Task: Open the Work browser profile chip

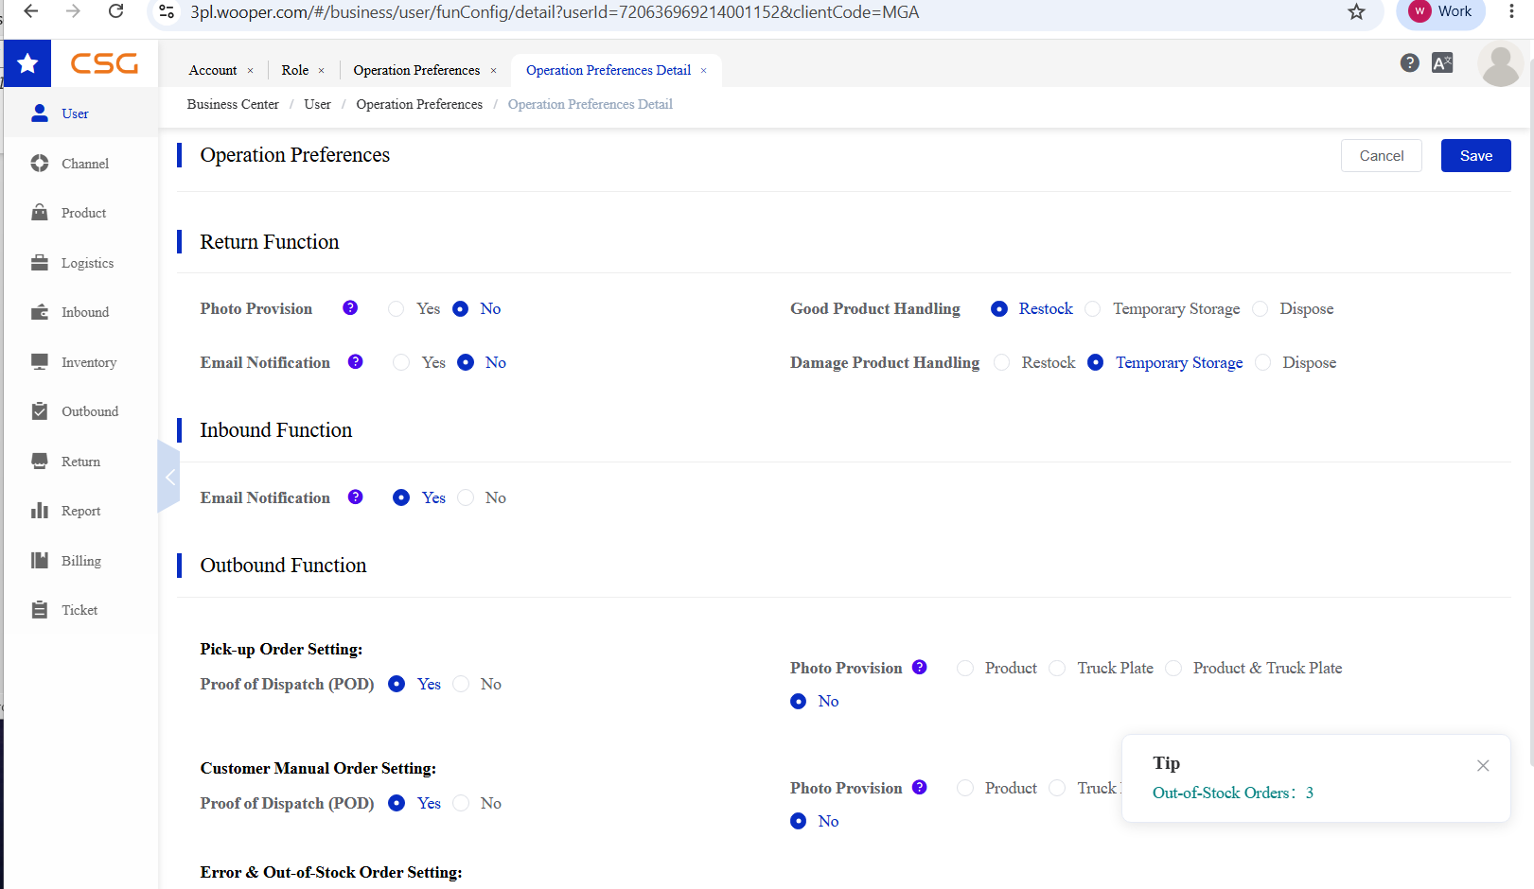Action: (1440, 11)
